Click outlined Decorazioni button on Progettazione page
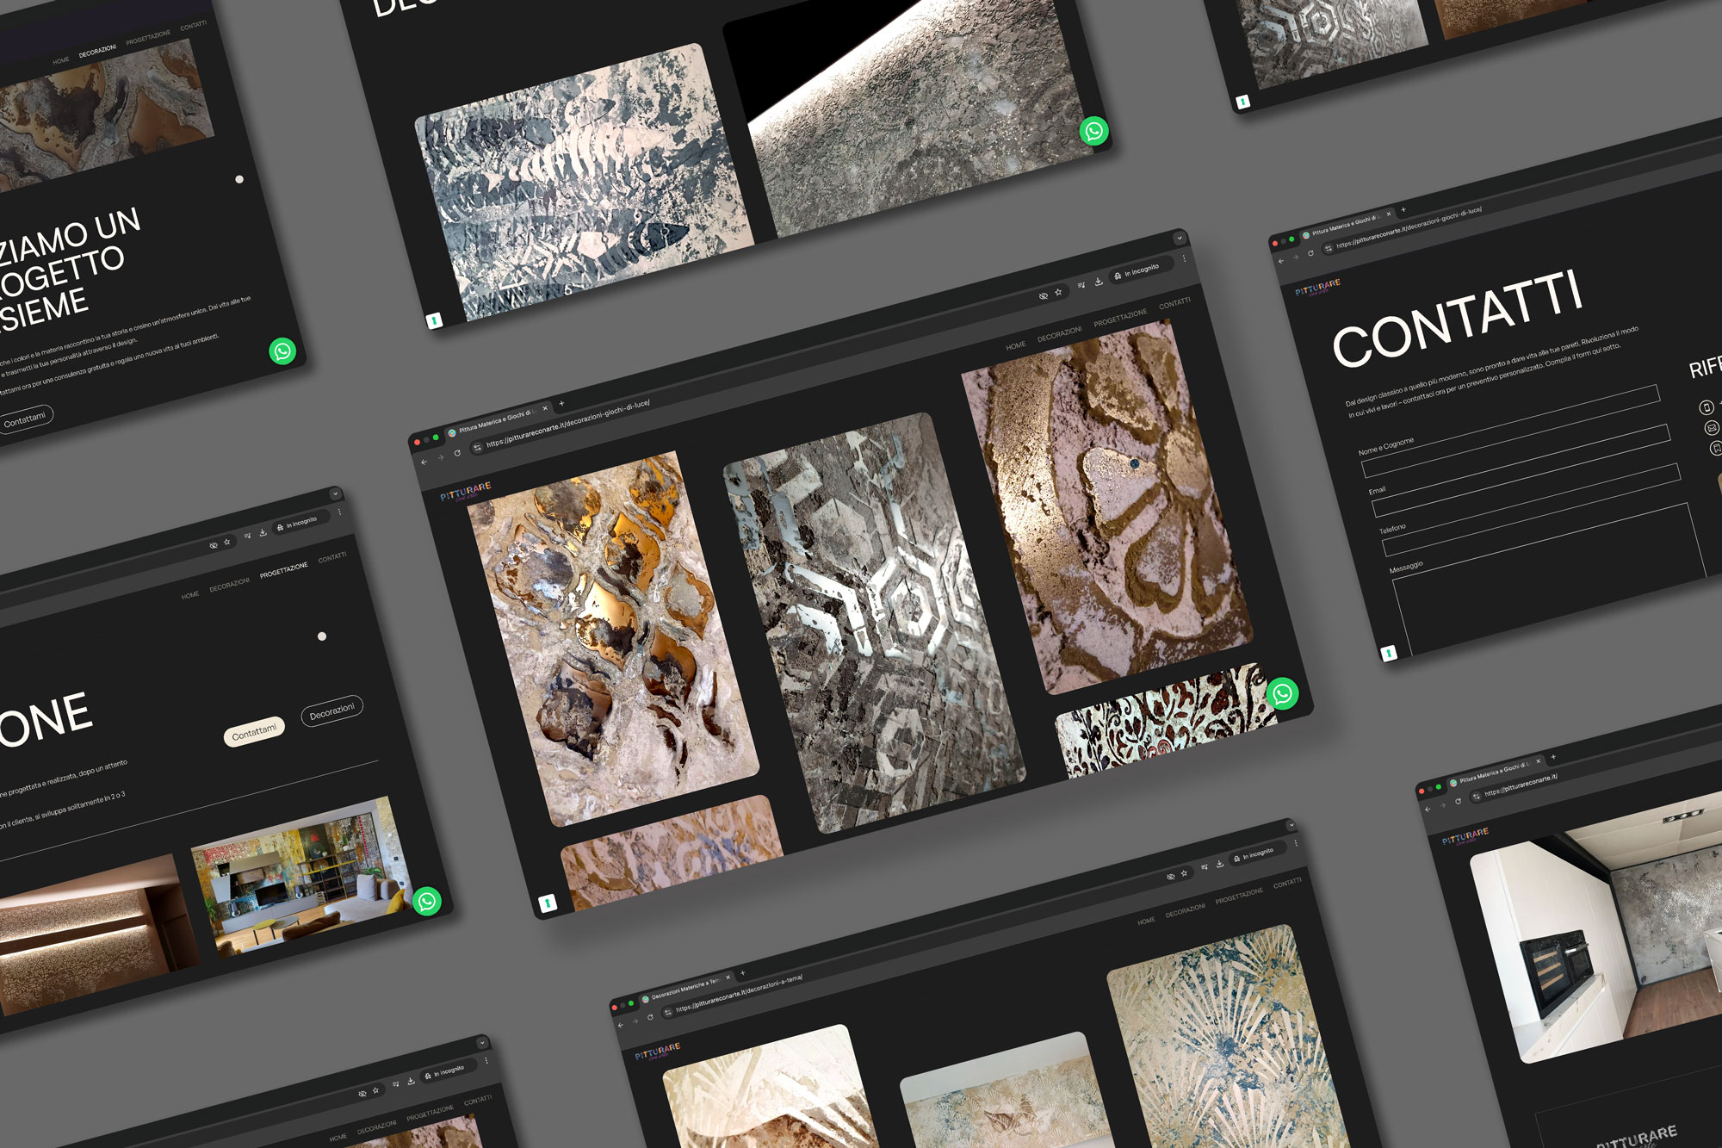This screenshot has height=1148, width=1722. [x=331, y=711]
